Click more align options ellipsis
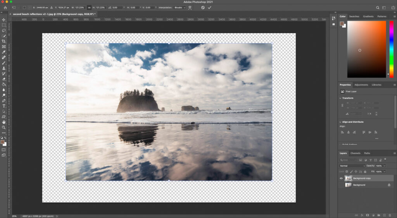The image size is (397, 218). click(377, 138)
